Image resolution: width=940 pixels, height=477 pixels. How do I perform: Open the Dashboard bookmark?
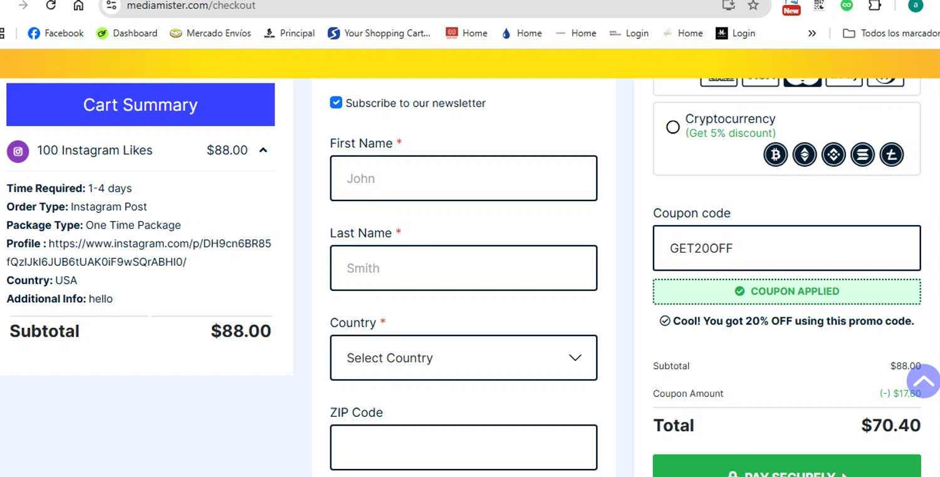(127, 33)
